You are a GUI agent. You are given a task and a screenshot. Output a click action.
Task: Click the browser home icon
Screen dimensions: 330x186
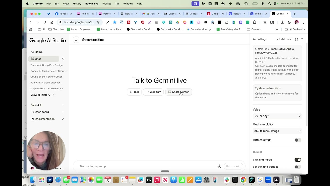tap(52, 22)
